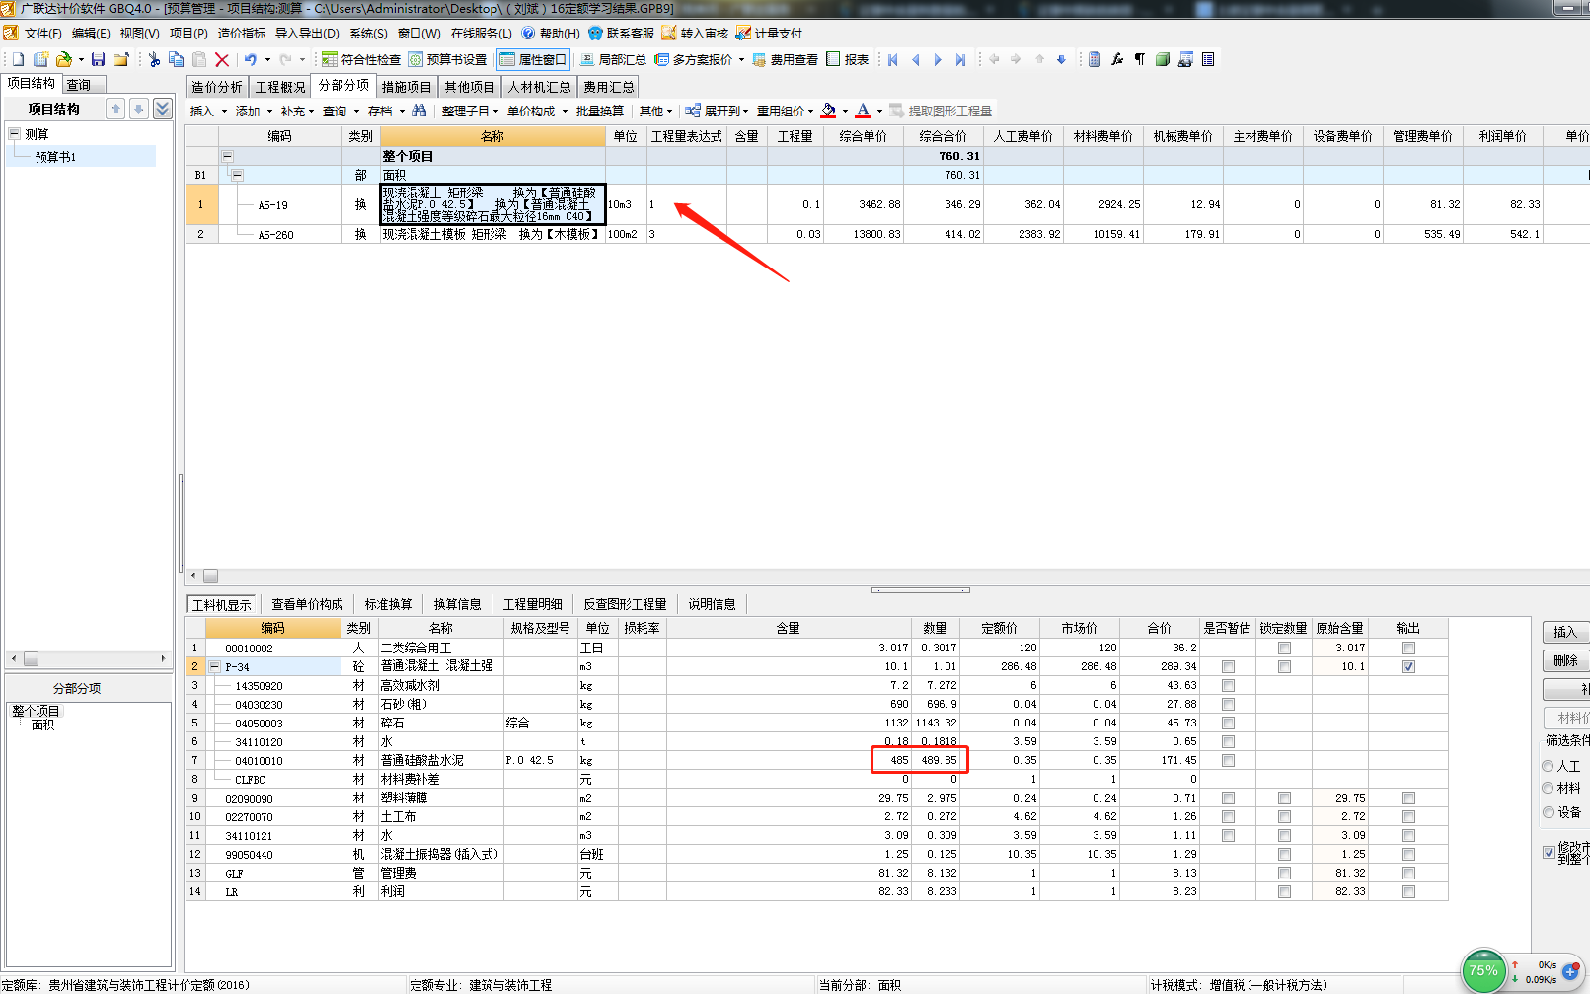Toggle the 属性窗口 property window
This screenshot has width=1590, height=994.
pyautogui.click(x=534, y=60)
